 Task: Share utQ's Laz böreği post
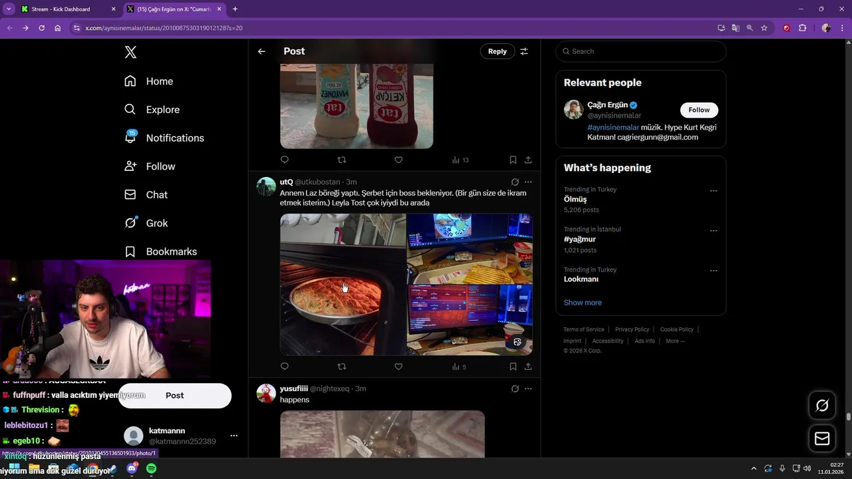(x=528, y=367)
